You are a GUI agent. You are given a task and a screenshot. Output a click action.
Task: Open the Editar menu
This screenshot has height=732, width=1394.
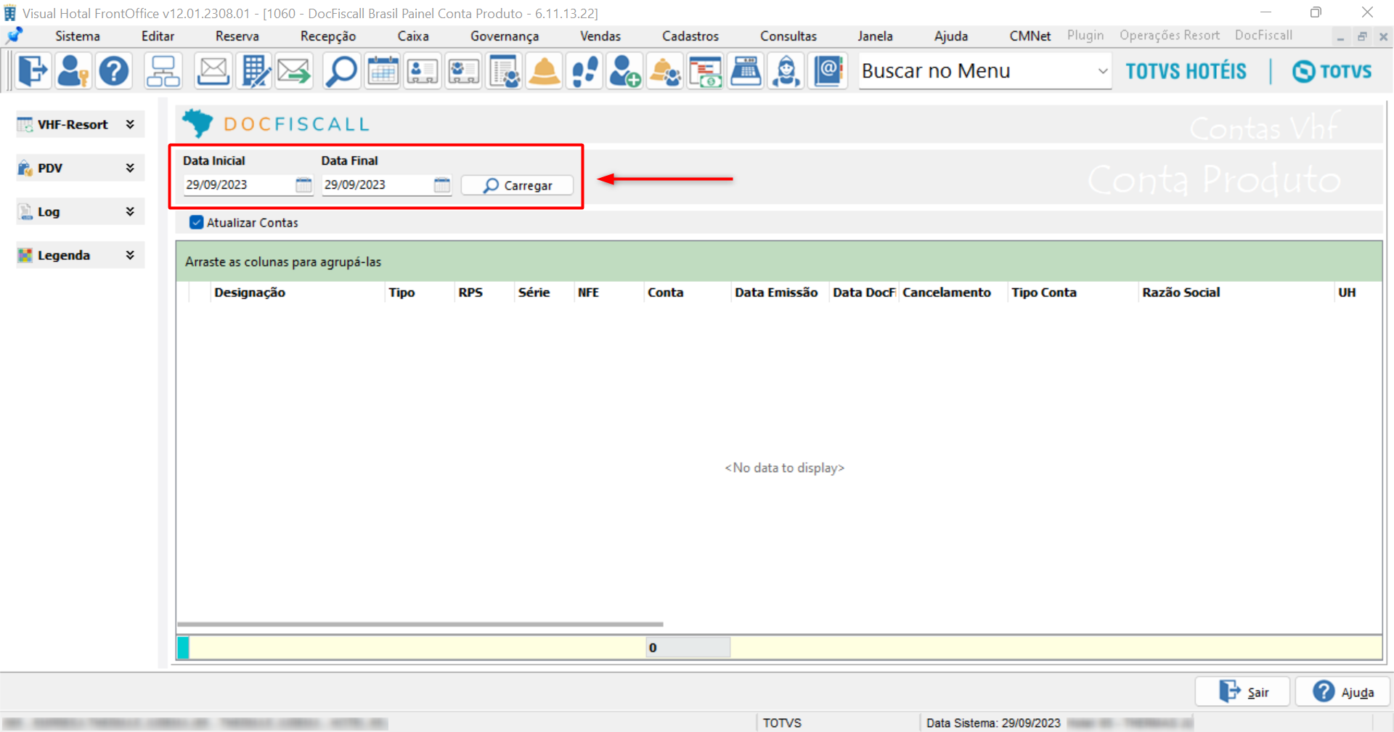pos(158,36)
